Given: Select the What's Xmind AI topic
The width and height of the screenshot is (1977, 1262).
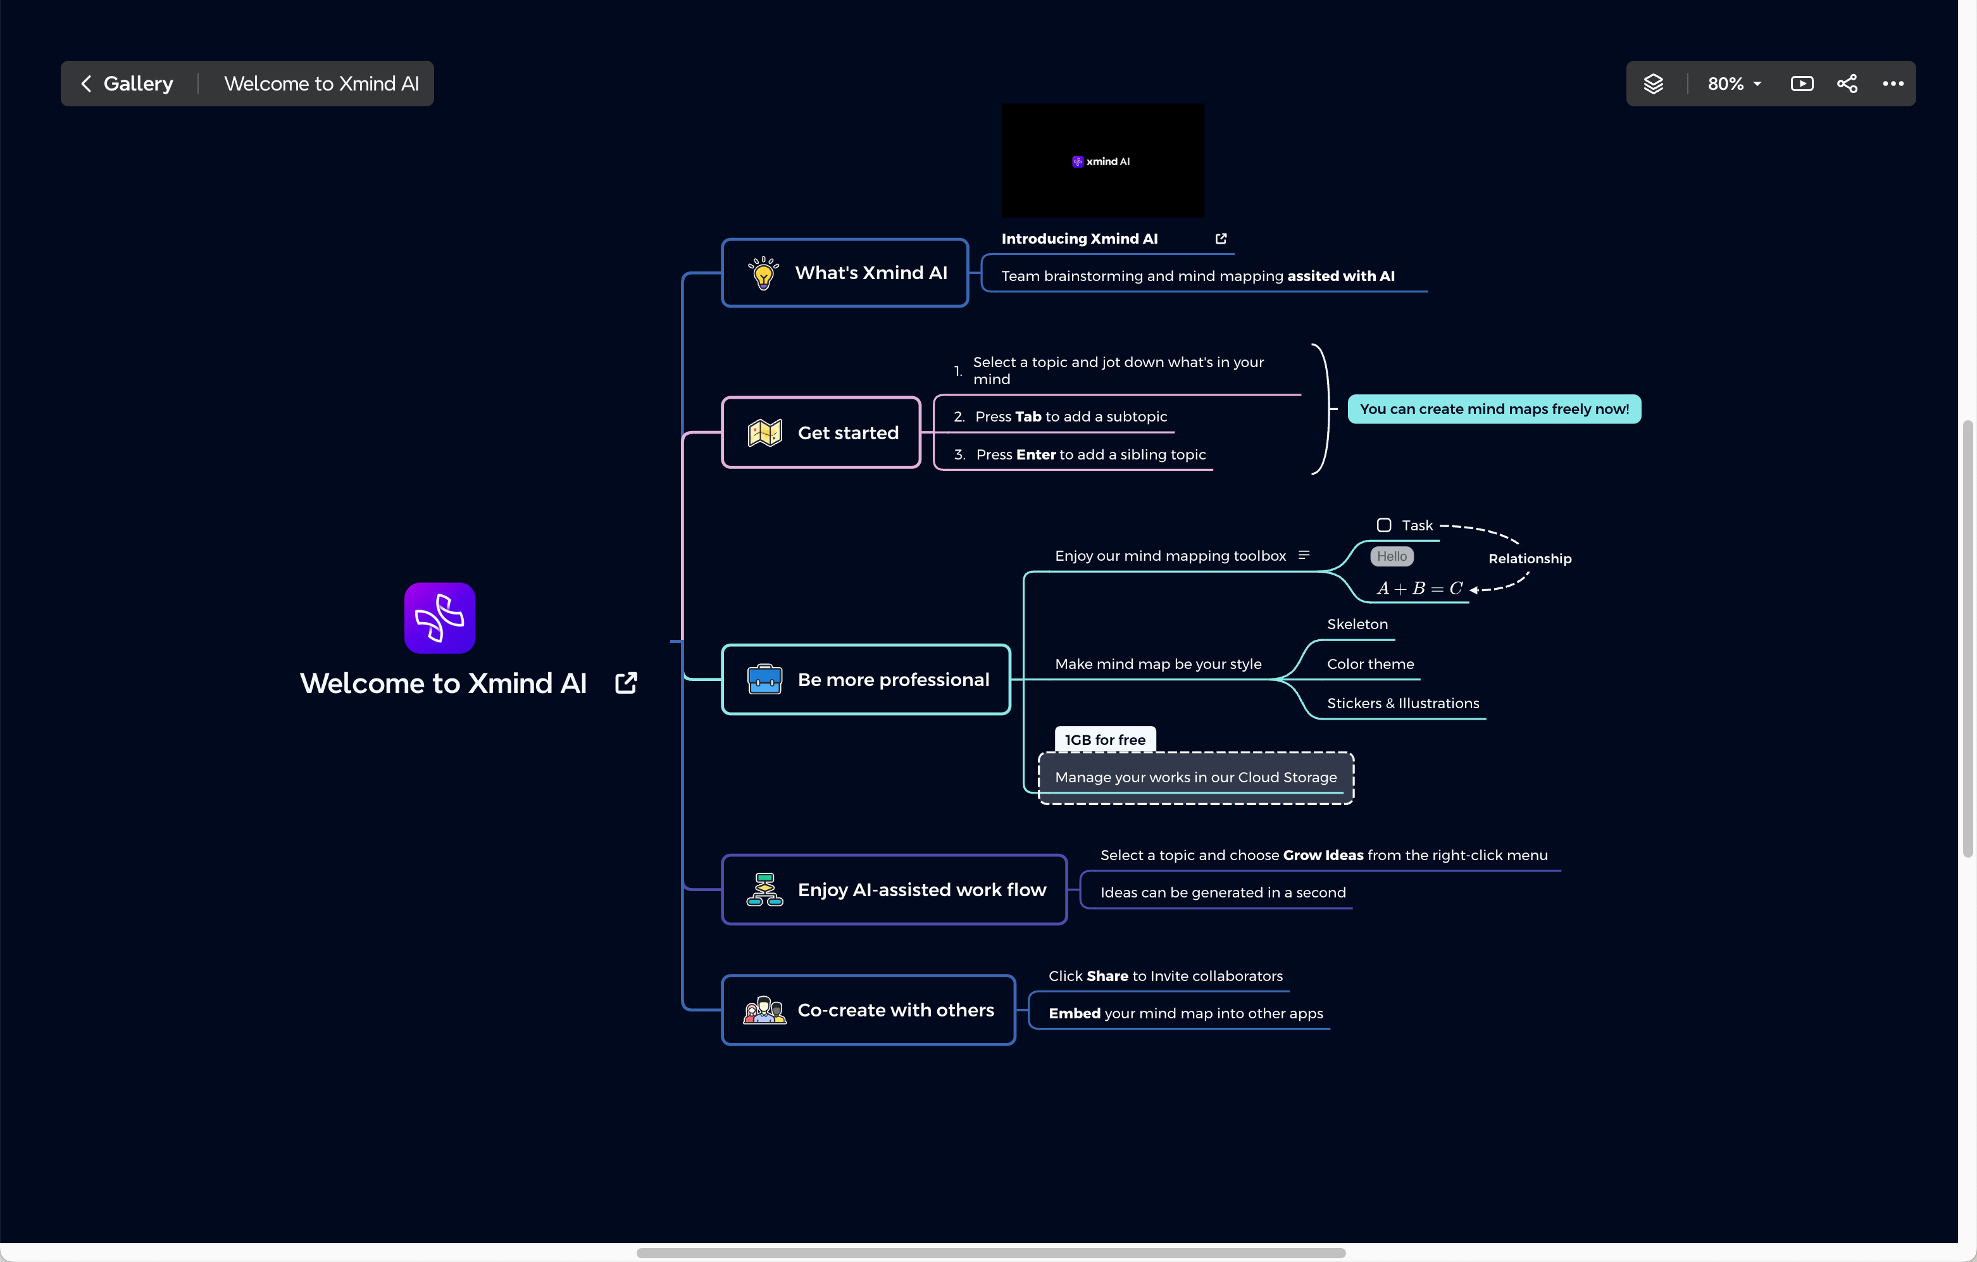Looking at the screenshot, I should pos(845,273).
